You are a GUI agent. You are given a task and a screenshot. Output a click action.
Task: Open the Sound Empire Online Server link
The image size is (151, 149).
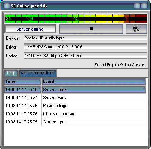coord(119,65)
